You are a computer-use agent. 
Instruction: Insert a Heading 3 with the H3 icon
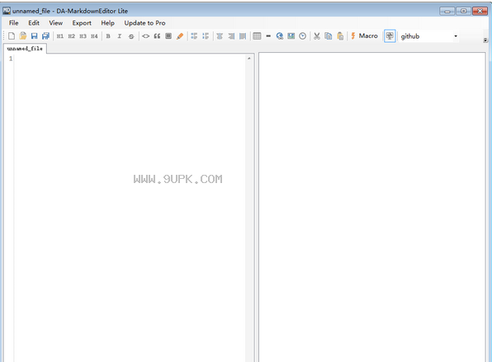tap(83, 36)
